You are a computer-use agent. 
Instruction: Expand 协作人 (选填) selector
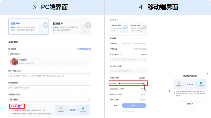pyautogui.click(x=128, y=100)
